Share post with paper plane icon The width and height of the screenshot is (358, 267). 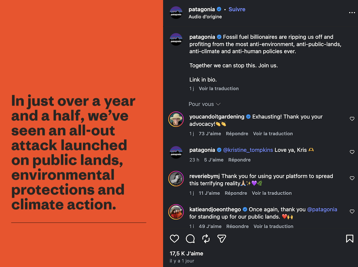coord(222,239)
